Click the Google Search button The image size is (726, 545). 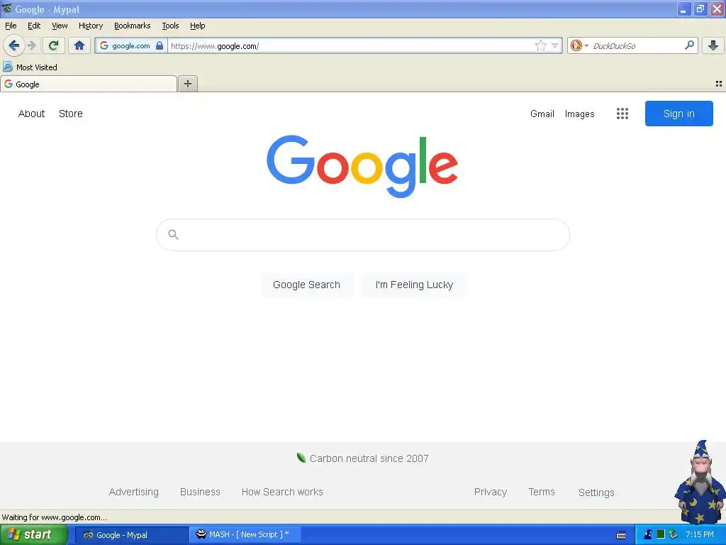click(306, 285)
